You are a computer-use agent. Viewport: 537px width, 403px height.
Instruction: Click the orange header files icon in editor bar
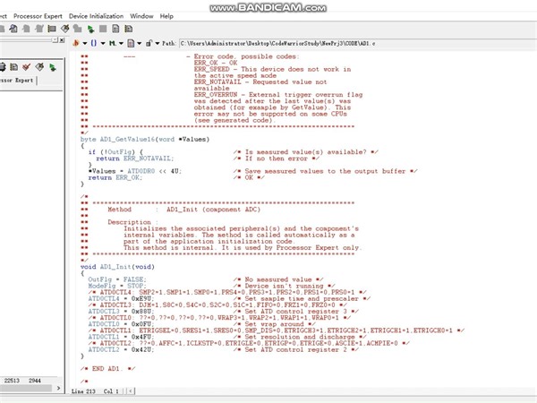click(76, 43)
